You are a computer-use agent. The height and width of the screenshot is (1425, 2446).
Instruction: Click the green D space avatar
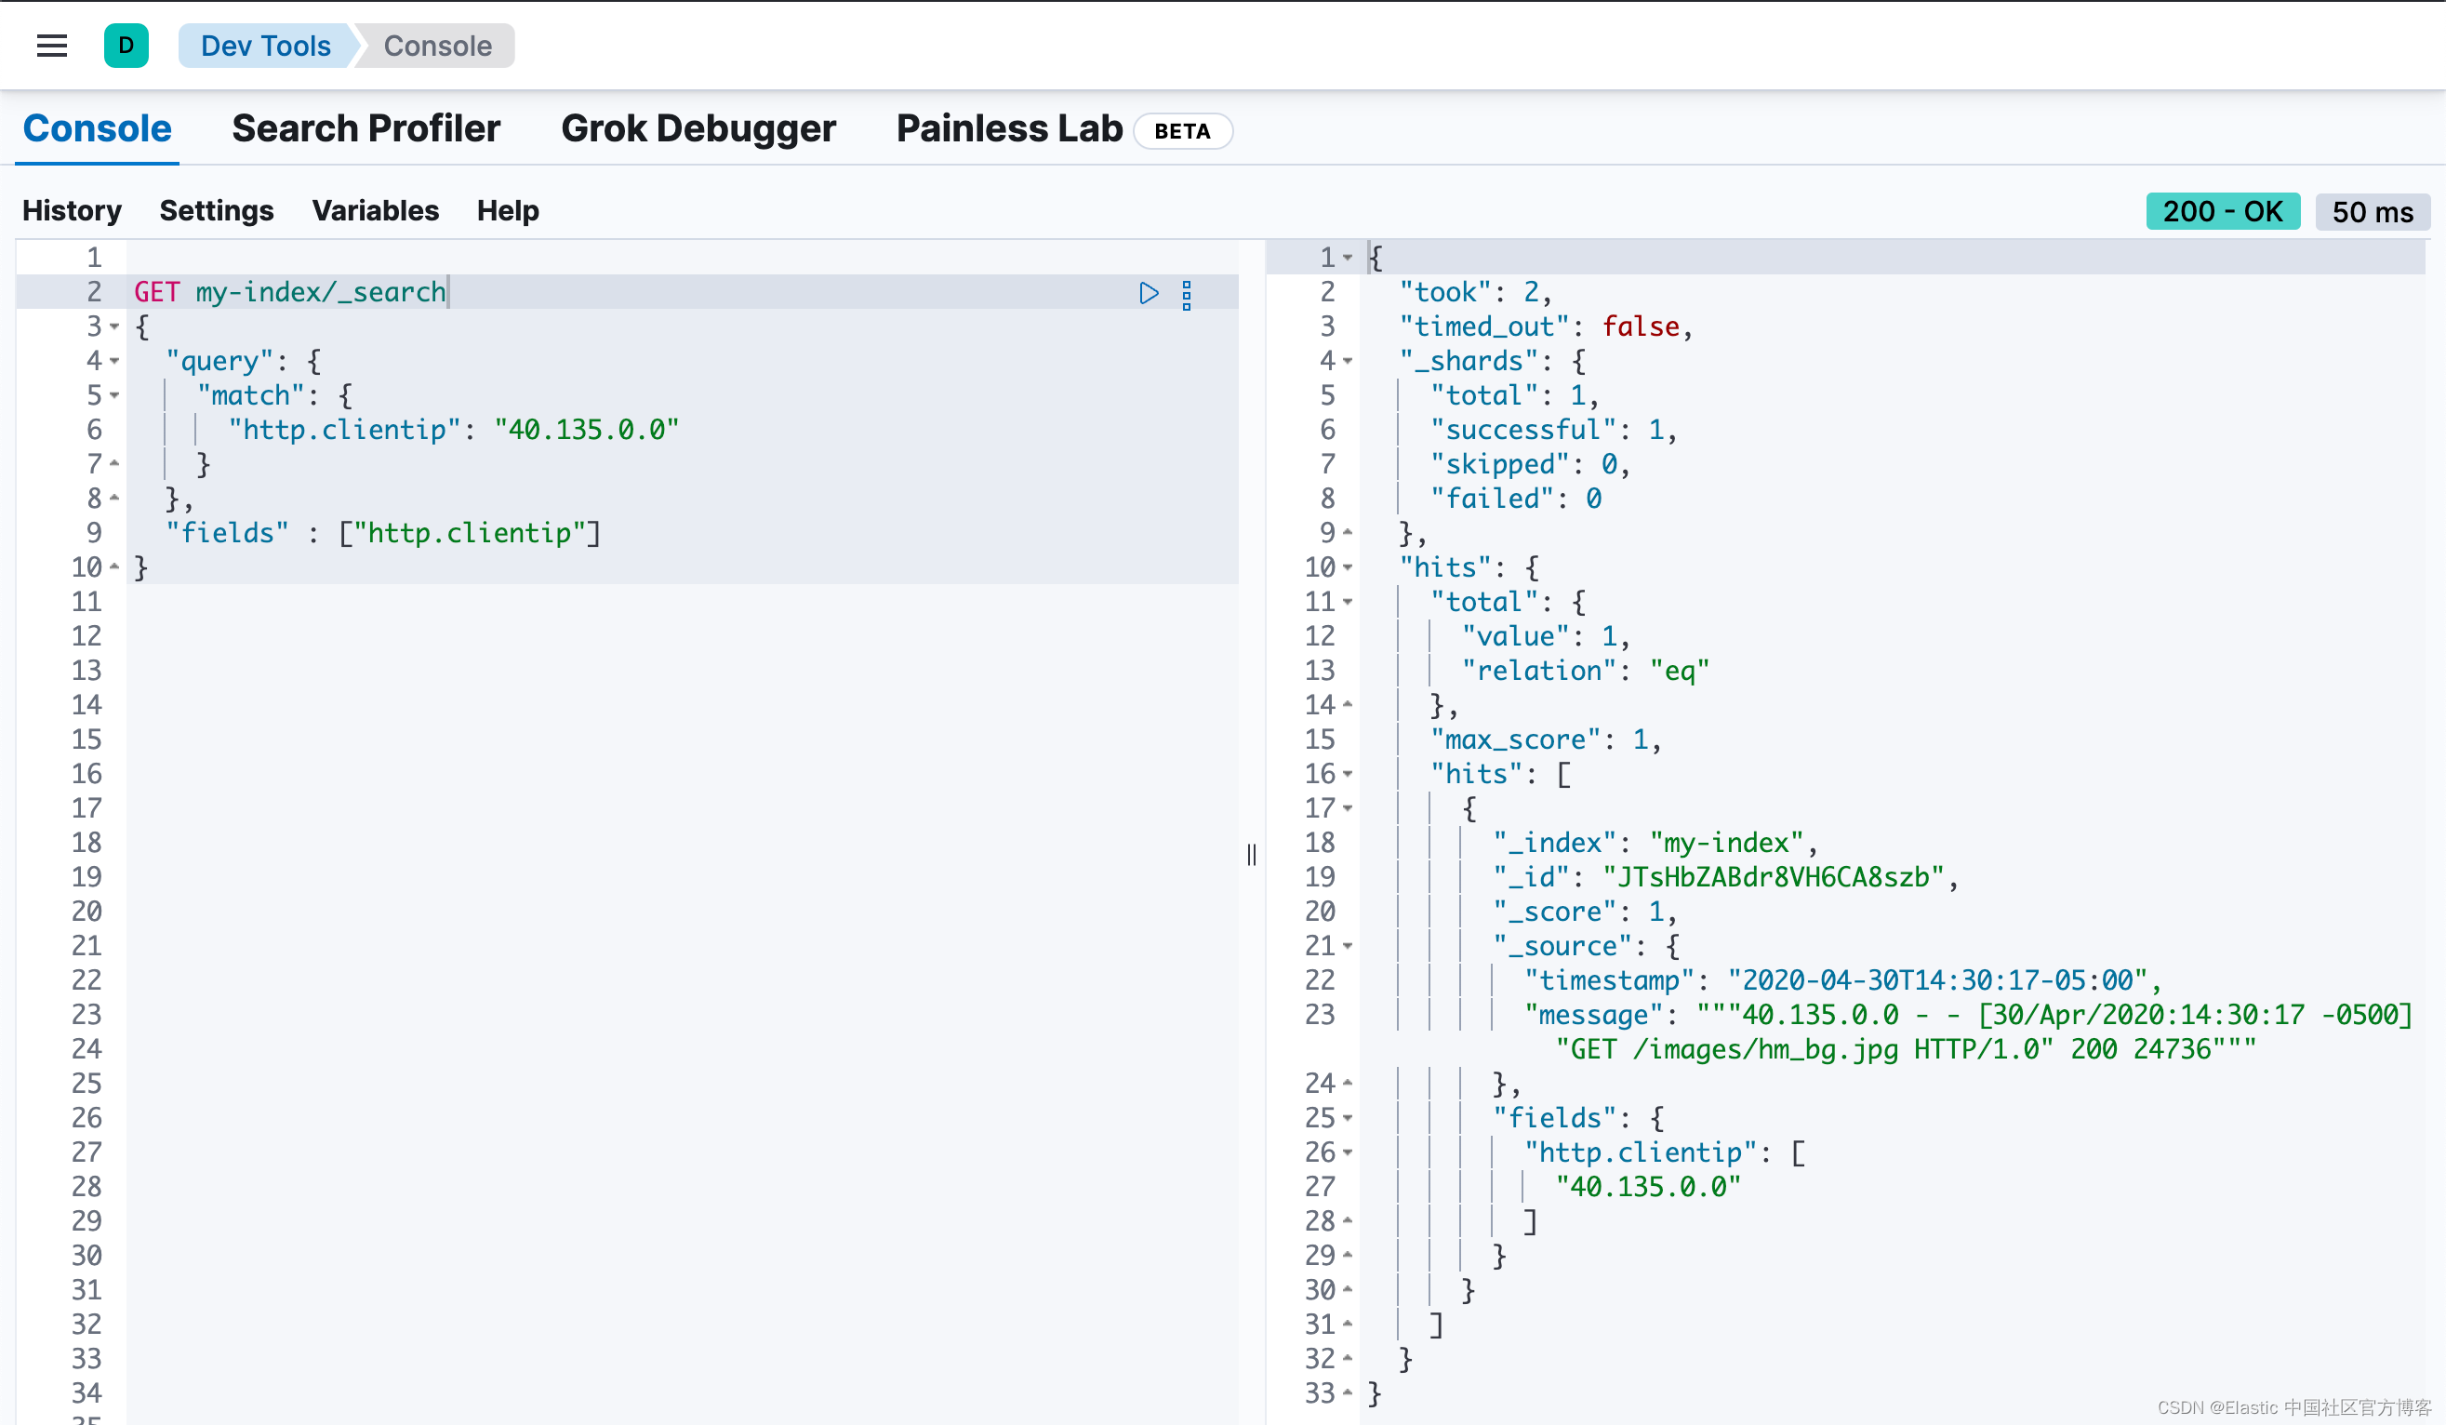[126, 46]
